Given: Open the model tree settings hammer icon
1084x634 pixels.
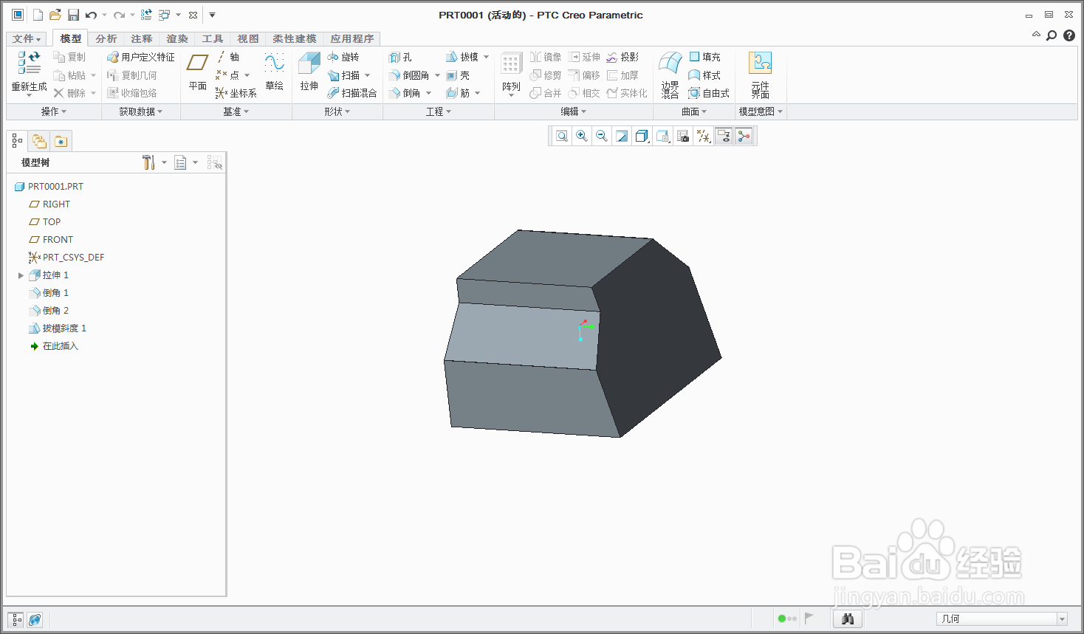Looking at the screenshot, I should [x=148, y=162].
